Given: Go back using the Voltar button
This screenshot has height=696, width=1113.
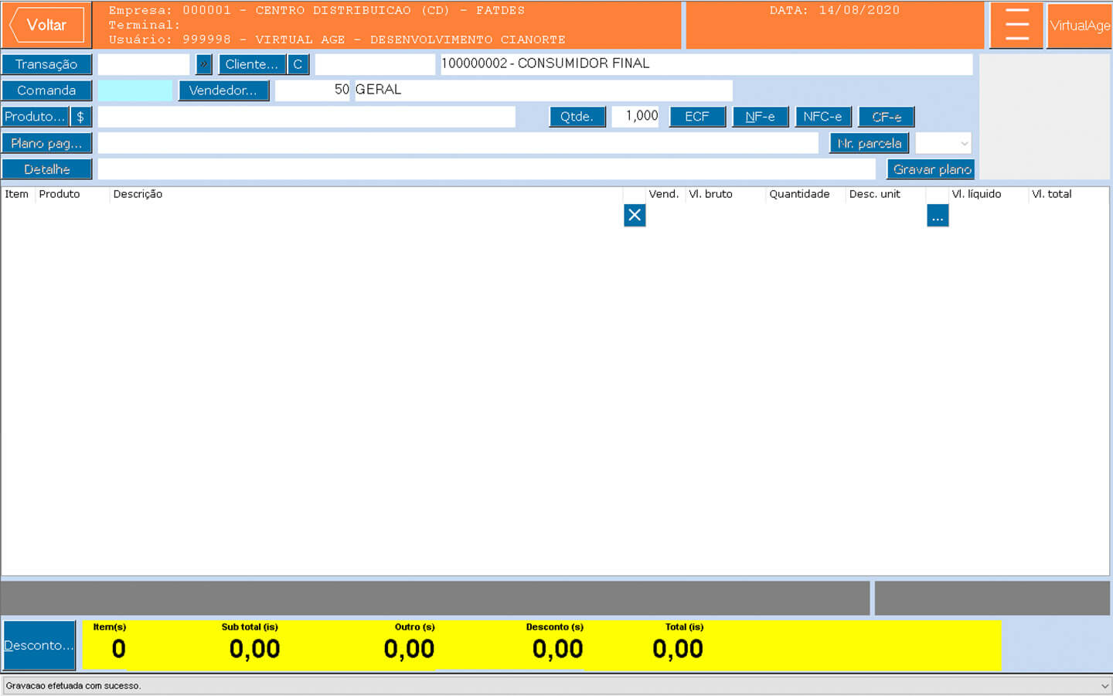Looking at the screenshot, I should [x=46, y=26].
